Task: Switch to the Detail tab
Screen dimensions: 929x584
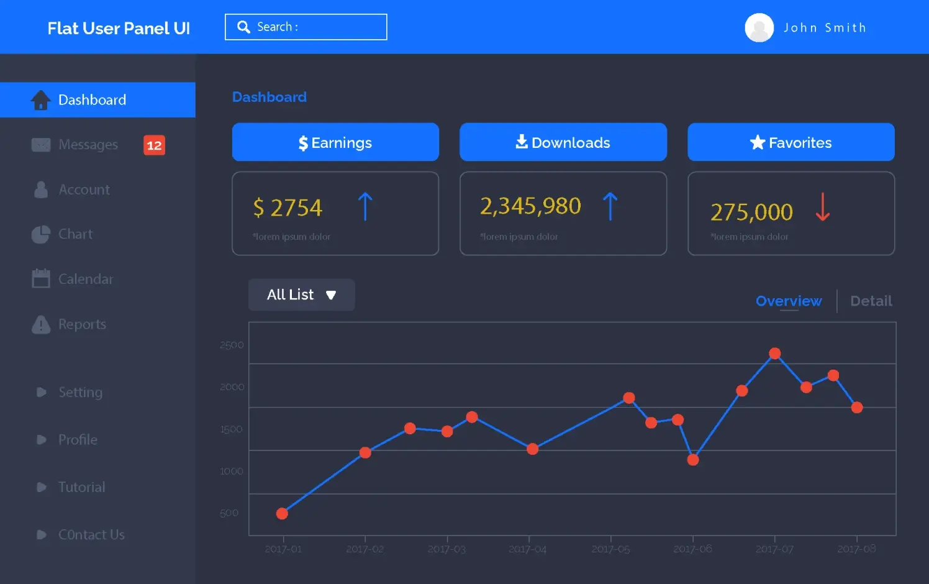Action: tap(871, 301)
